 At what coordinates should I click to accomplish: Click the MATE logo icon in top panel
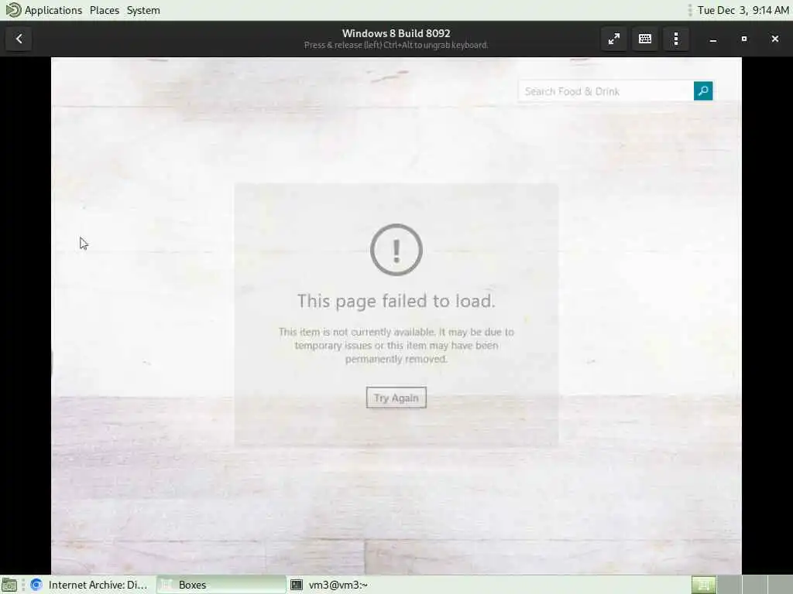point(12,9)
